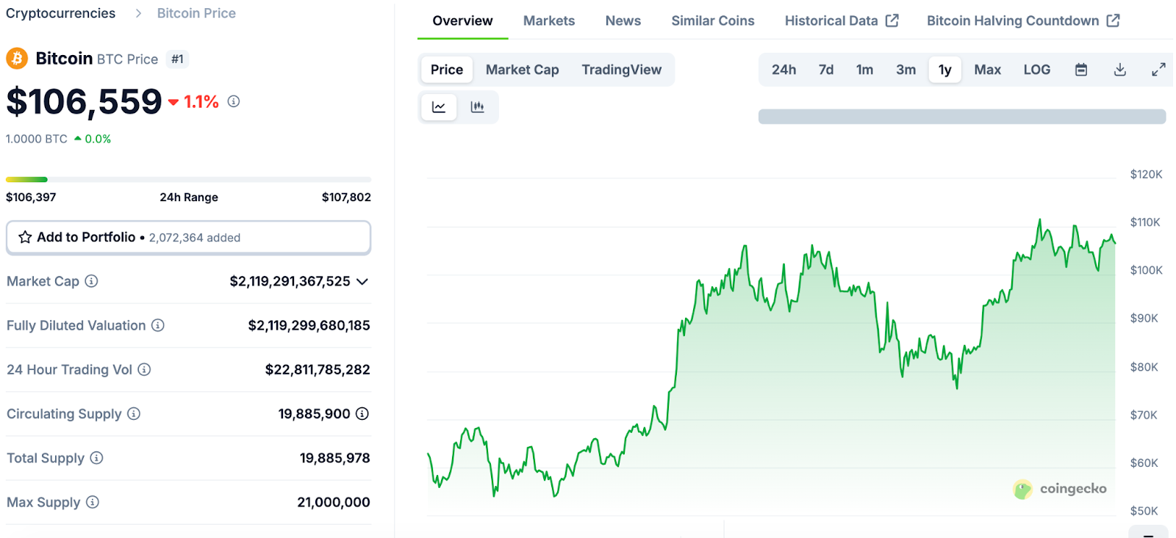Click the $106,397 24h low value
Viewport: 1176px width, 538px height.
31,197
